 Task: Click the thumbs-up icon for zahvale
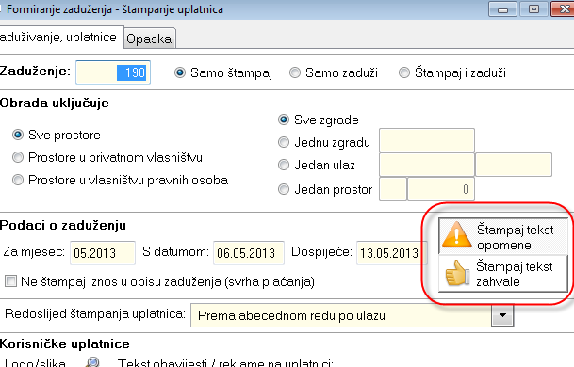coord(457,273)
